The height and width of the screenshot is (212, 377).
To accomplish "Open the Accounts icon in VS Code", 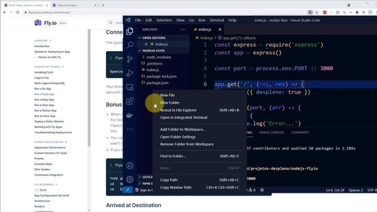I will [x=130, y=165].
